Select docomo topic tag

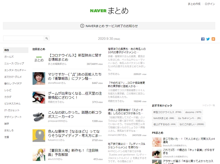193,112
